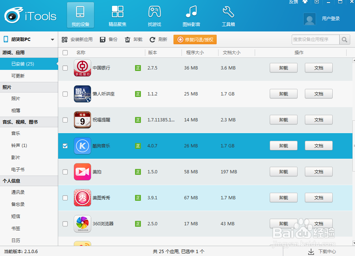The image size is (355, 256).
Task: Click 安装新应用 install app toolbar button
Action: pyautogui.click(x=77, y=39)
